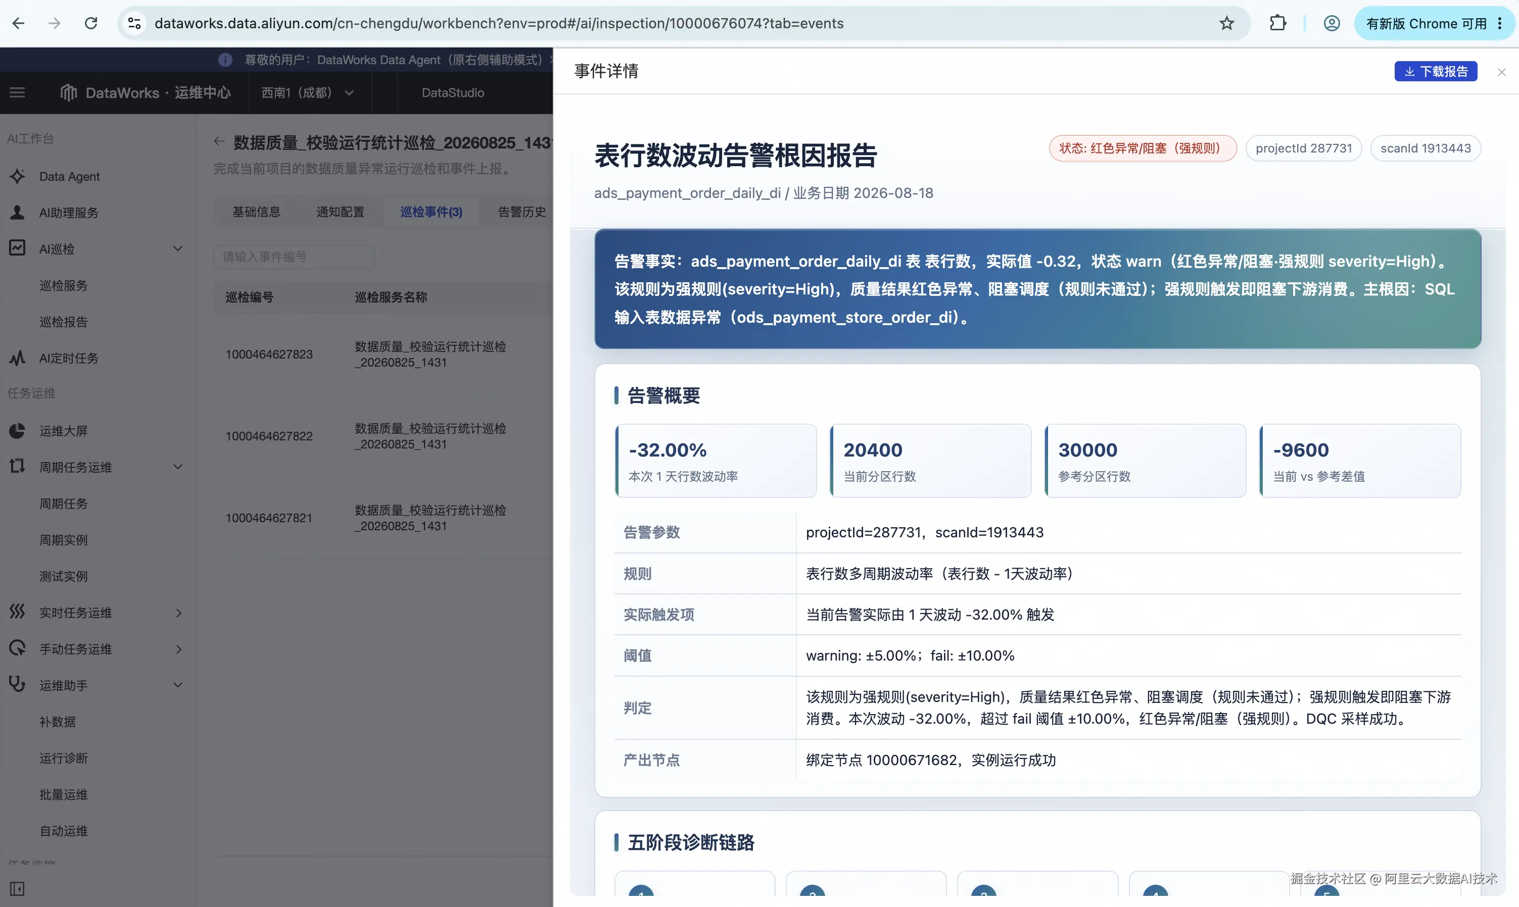
Task: Collapse the 运维助手 group chevron
Action: tap(178, 685)
